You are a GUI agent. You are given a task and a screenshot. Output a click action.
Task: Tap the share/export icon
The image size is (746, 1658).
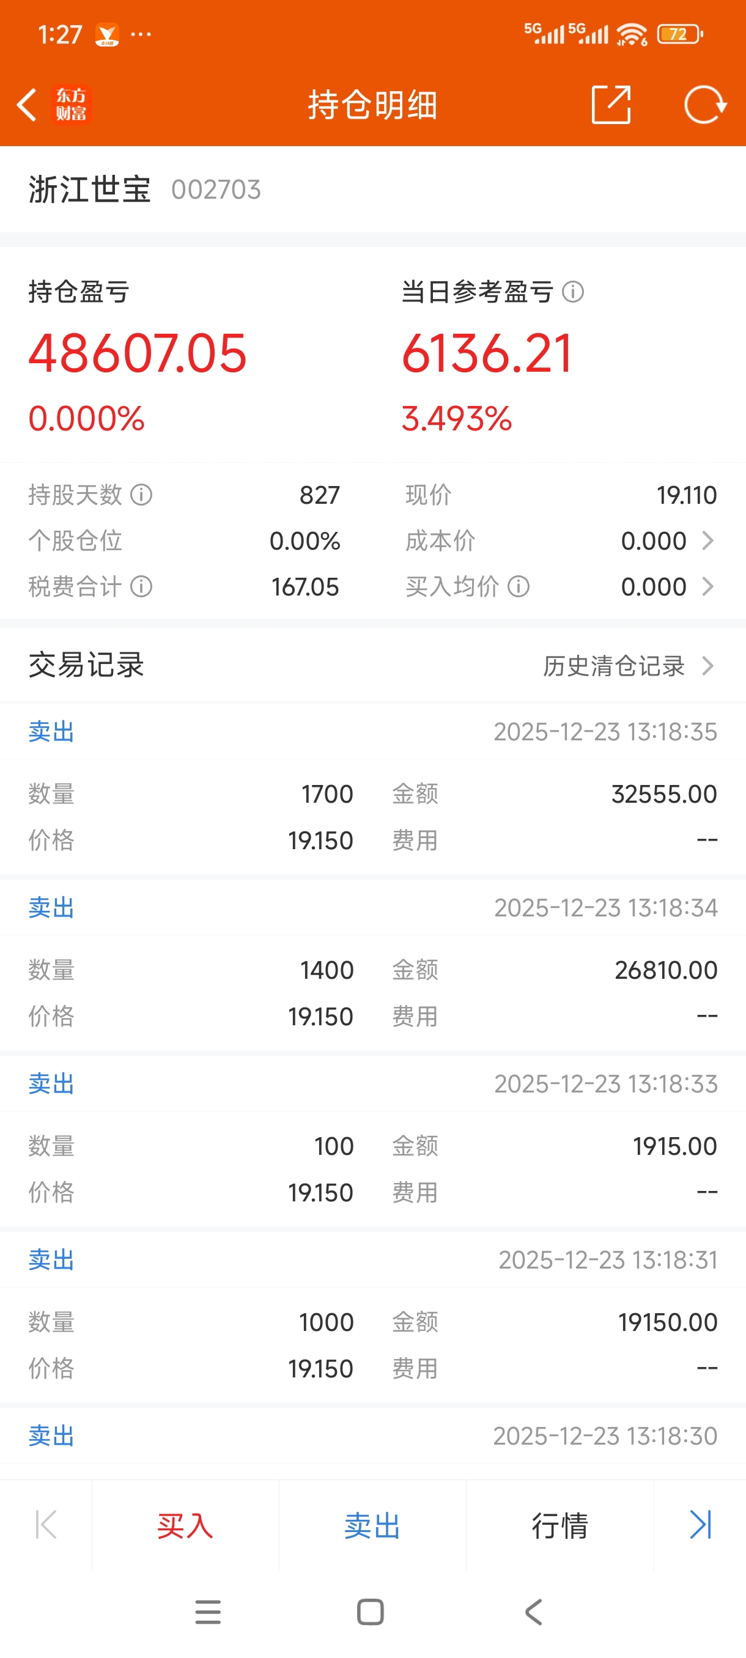[610, 105]
